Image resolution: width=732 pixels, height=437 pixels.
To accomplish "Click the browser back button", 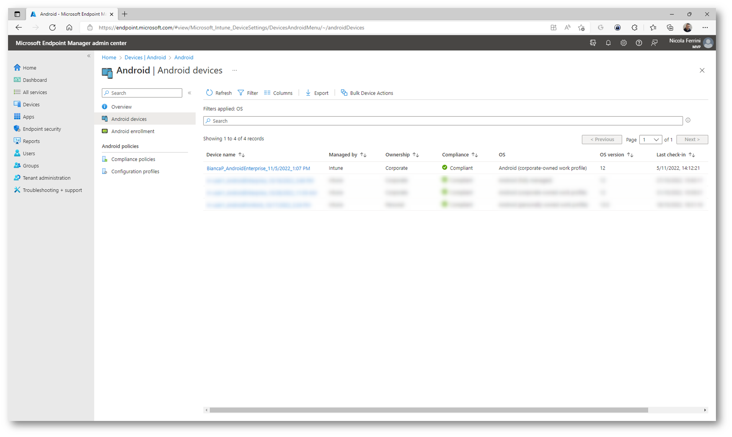I will [x=19, y=28].
